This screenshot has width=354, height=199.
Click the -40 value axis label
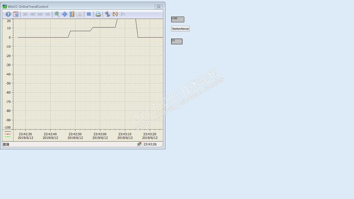click(8, 74)
